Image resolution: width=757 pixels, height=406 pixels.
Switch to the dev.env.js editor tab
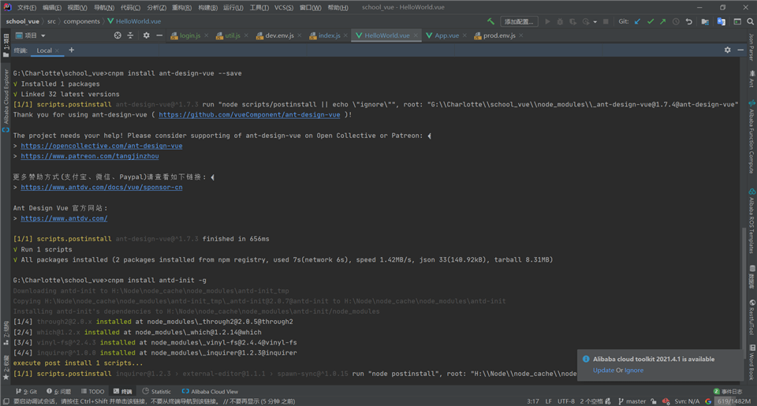pos(279,35)
